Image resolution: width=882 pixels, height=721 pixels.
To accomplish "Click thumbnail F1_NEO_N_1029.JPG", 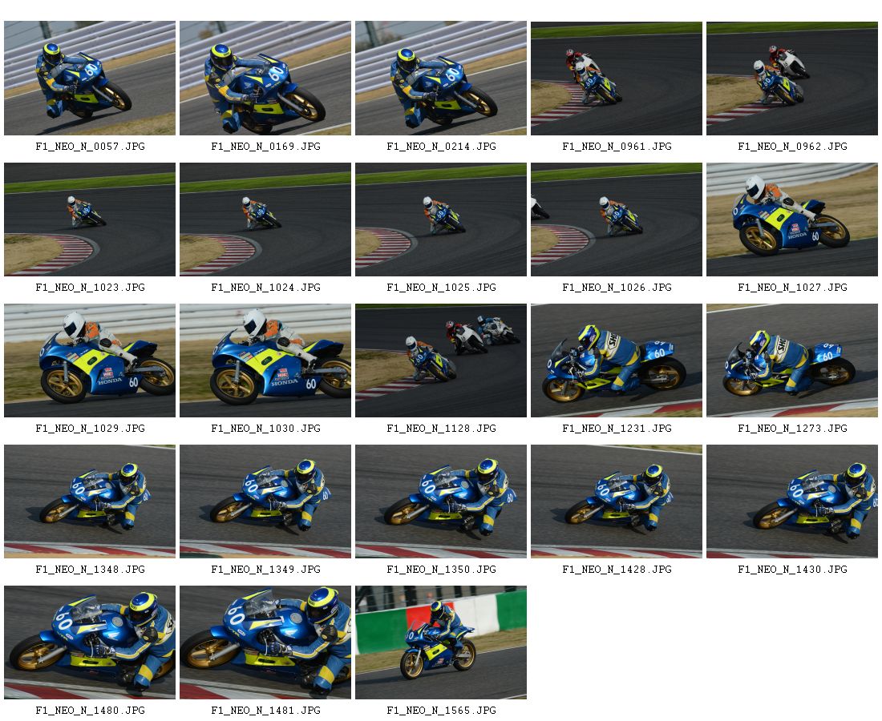I will [x=90, y=360].
